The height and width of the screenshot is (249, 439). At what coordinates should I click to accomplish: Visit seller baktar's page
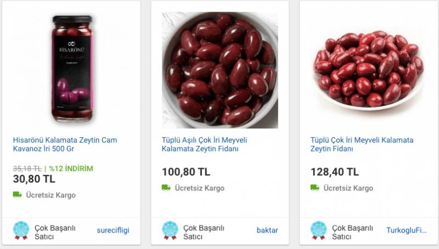tap(267, 230)
